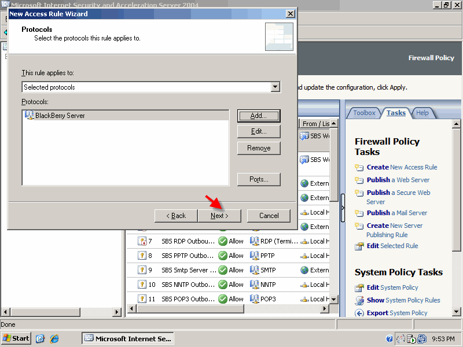Click the server with green arrow tray icon

[x=411, y=339]
